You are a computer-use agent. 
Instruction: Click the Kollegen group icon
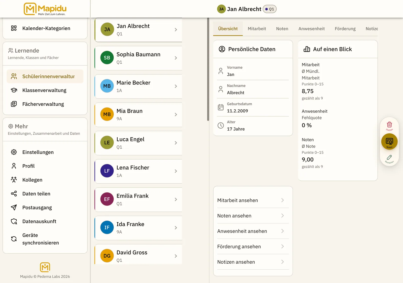click(x=14, y=180)
